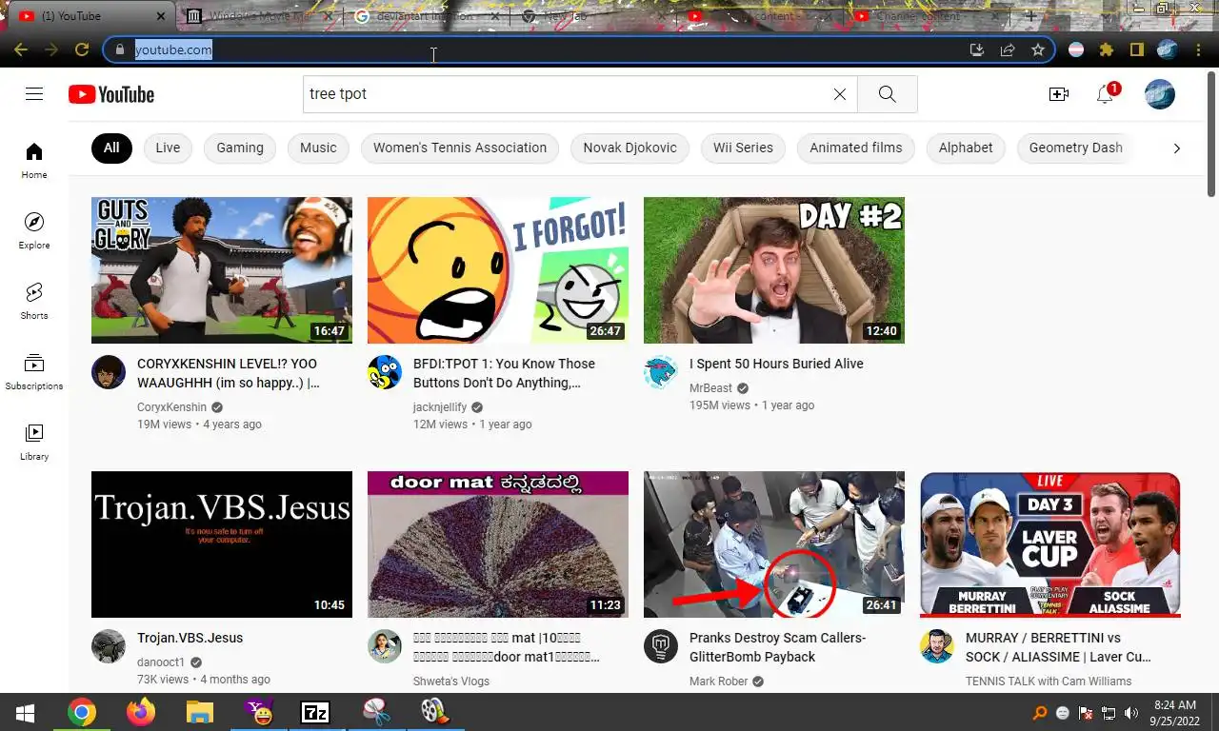Viewport: 1219px width, 731px height.
Task: Open the door mat video thumbnail
Action: click(498, 544)
